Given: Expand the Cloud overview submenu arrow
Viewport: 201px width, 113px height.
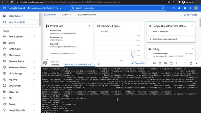Looking at the screenshot, I should (34, 16).
